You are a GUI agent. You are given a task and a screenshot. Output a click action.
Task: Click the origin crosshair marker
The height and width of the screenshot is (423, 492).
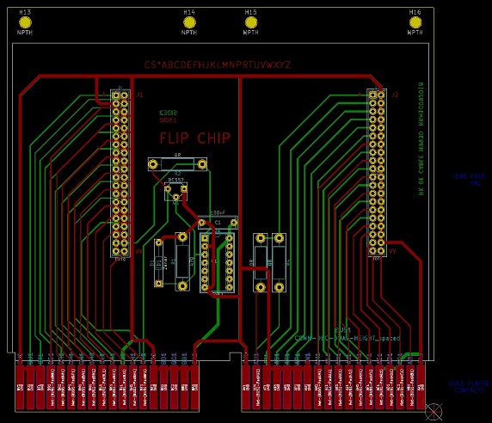pos(434,412)
